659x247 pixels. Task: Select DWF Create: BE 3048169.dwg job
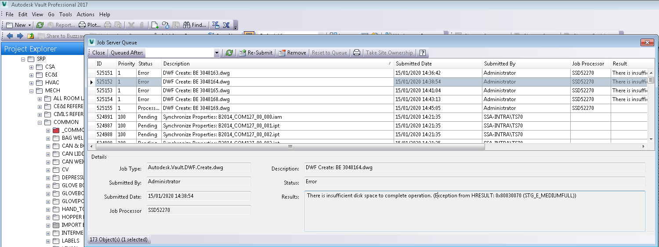(x=368, y=108)
